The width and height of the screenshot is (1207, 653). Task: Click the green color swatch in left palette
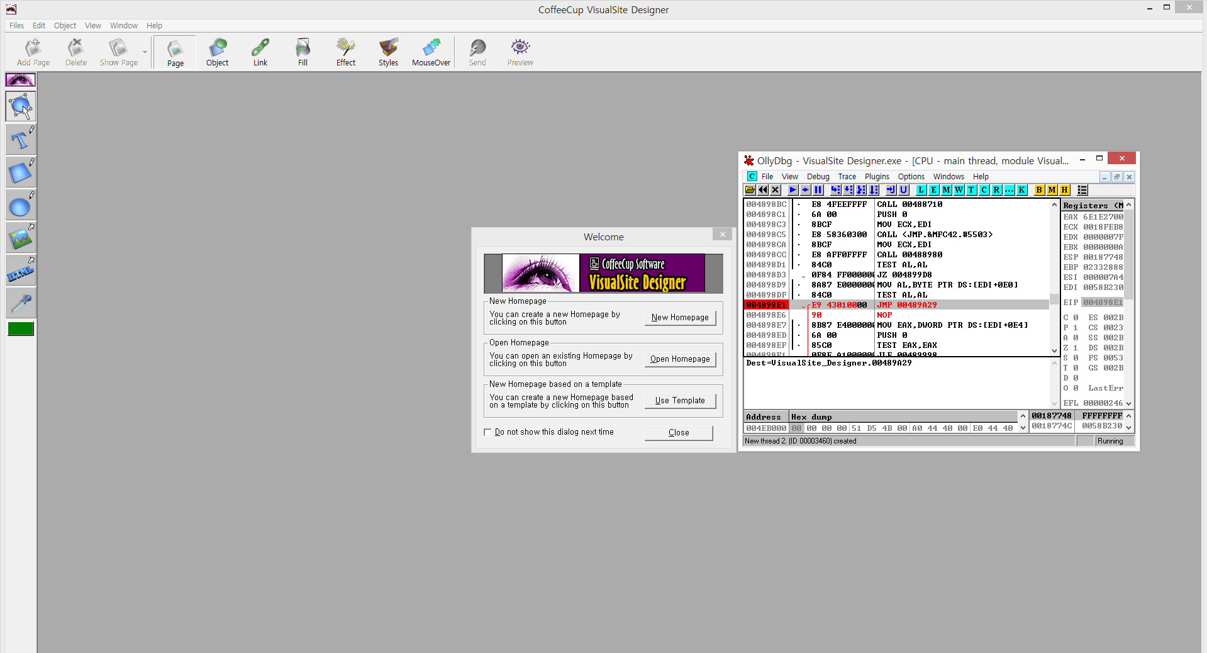click(21, 328)
